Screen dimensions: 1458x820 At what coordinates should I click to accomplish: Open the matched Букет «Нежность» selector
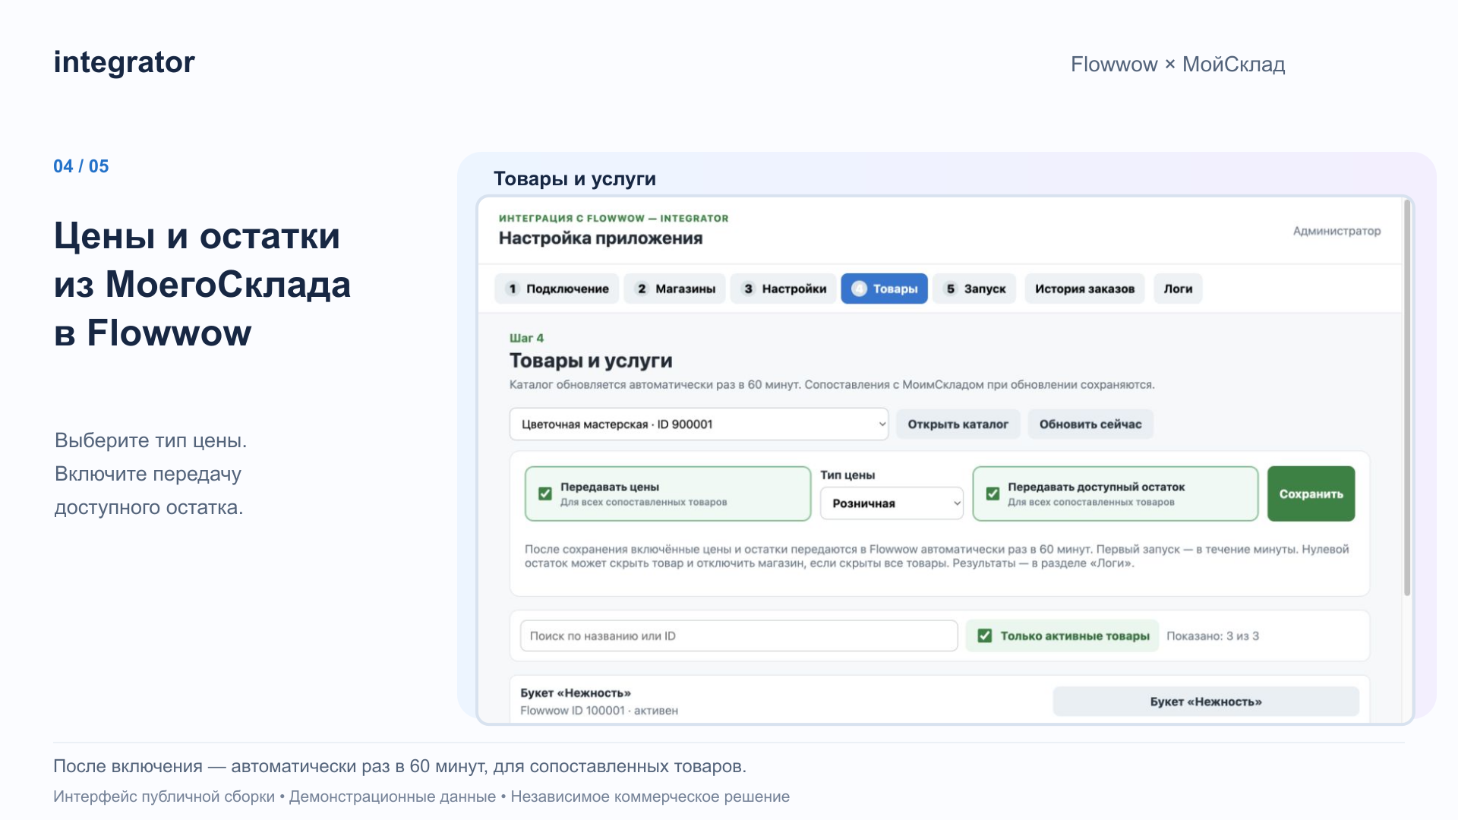click(x=1206, y=702)
